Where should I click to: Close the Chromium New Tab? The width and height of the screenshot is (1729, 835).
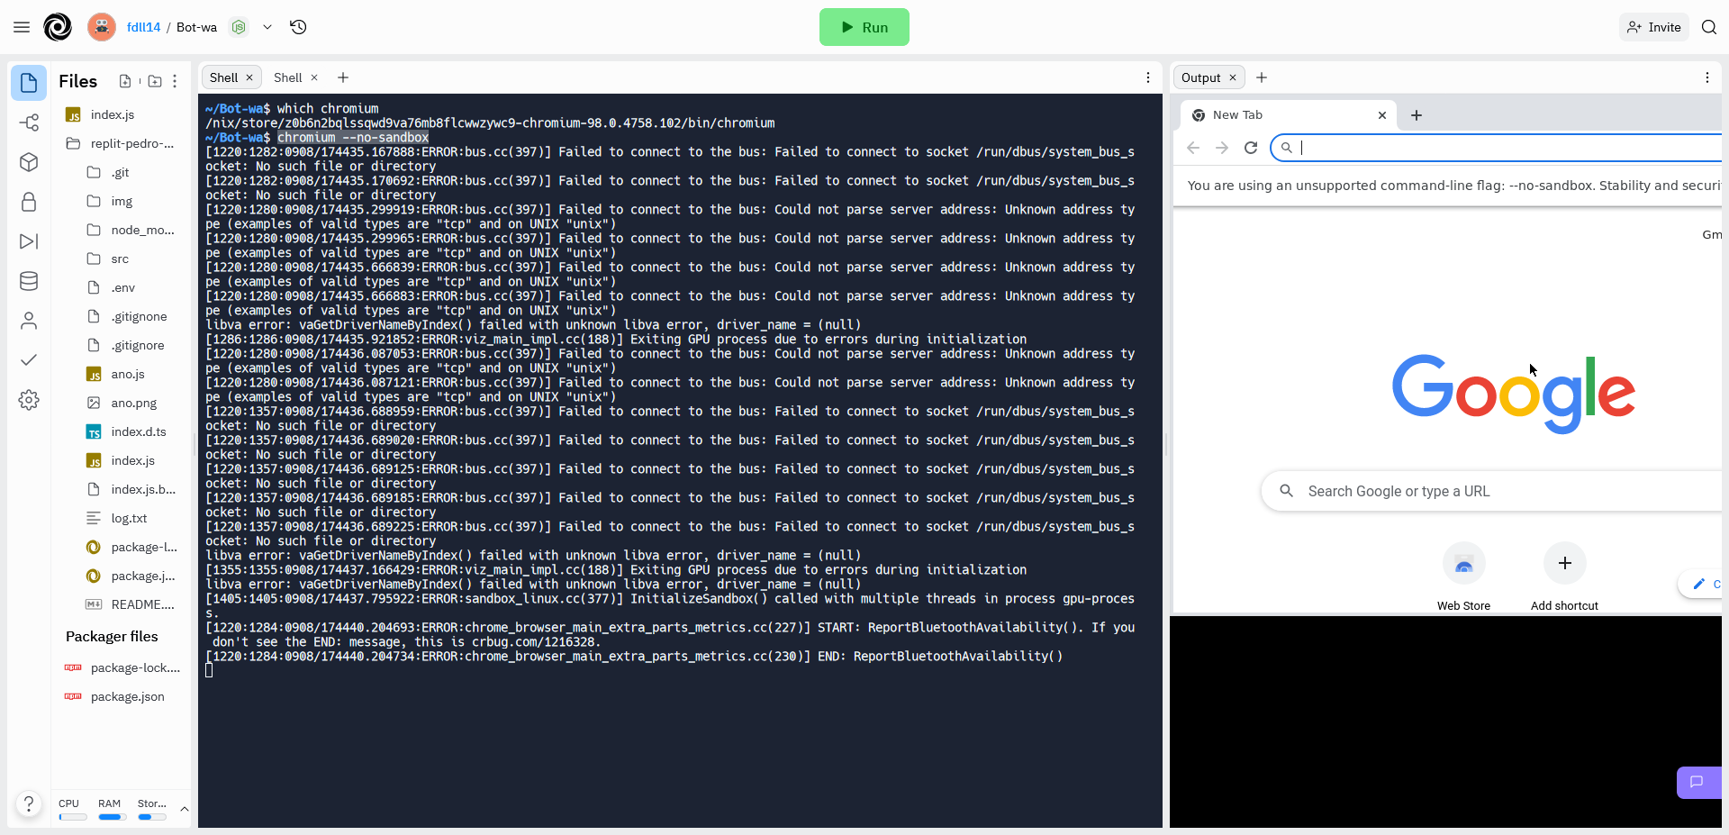click(x=1382, y=115)
